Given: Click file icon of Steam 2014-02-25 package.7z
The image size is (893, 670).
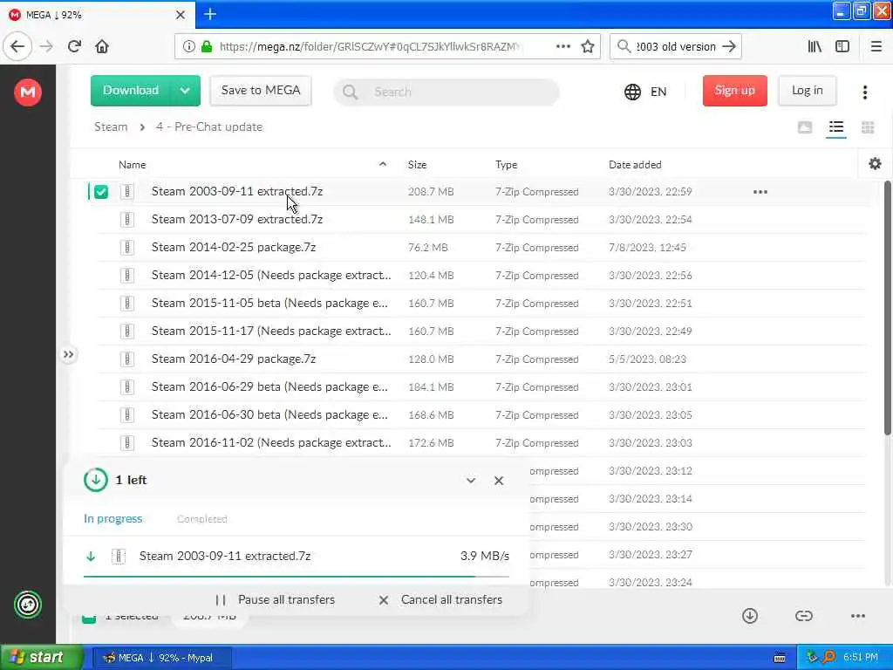Looking at the screenshot, I should point(127,247).
